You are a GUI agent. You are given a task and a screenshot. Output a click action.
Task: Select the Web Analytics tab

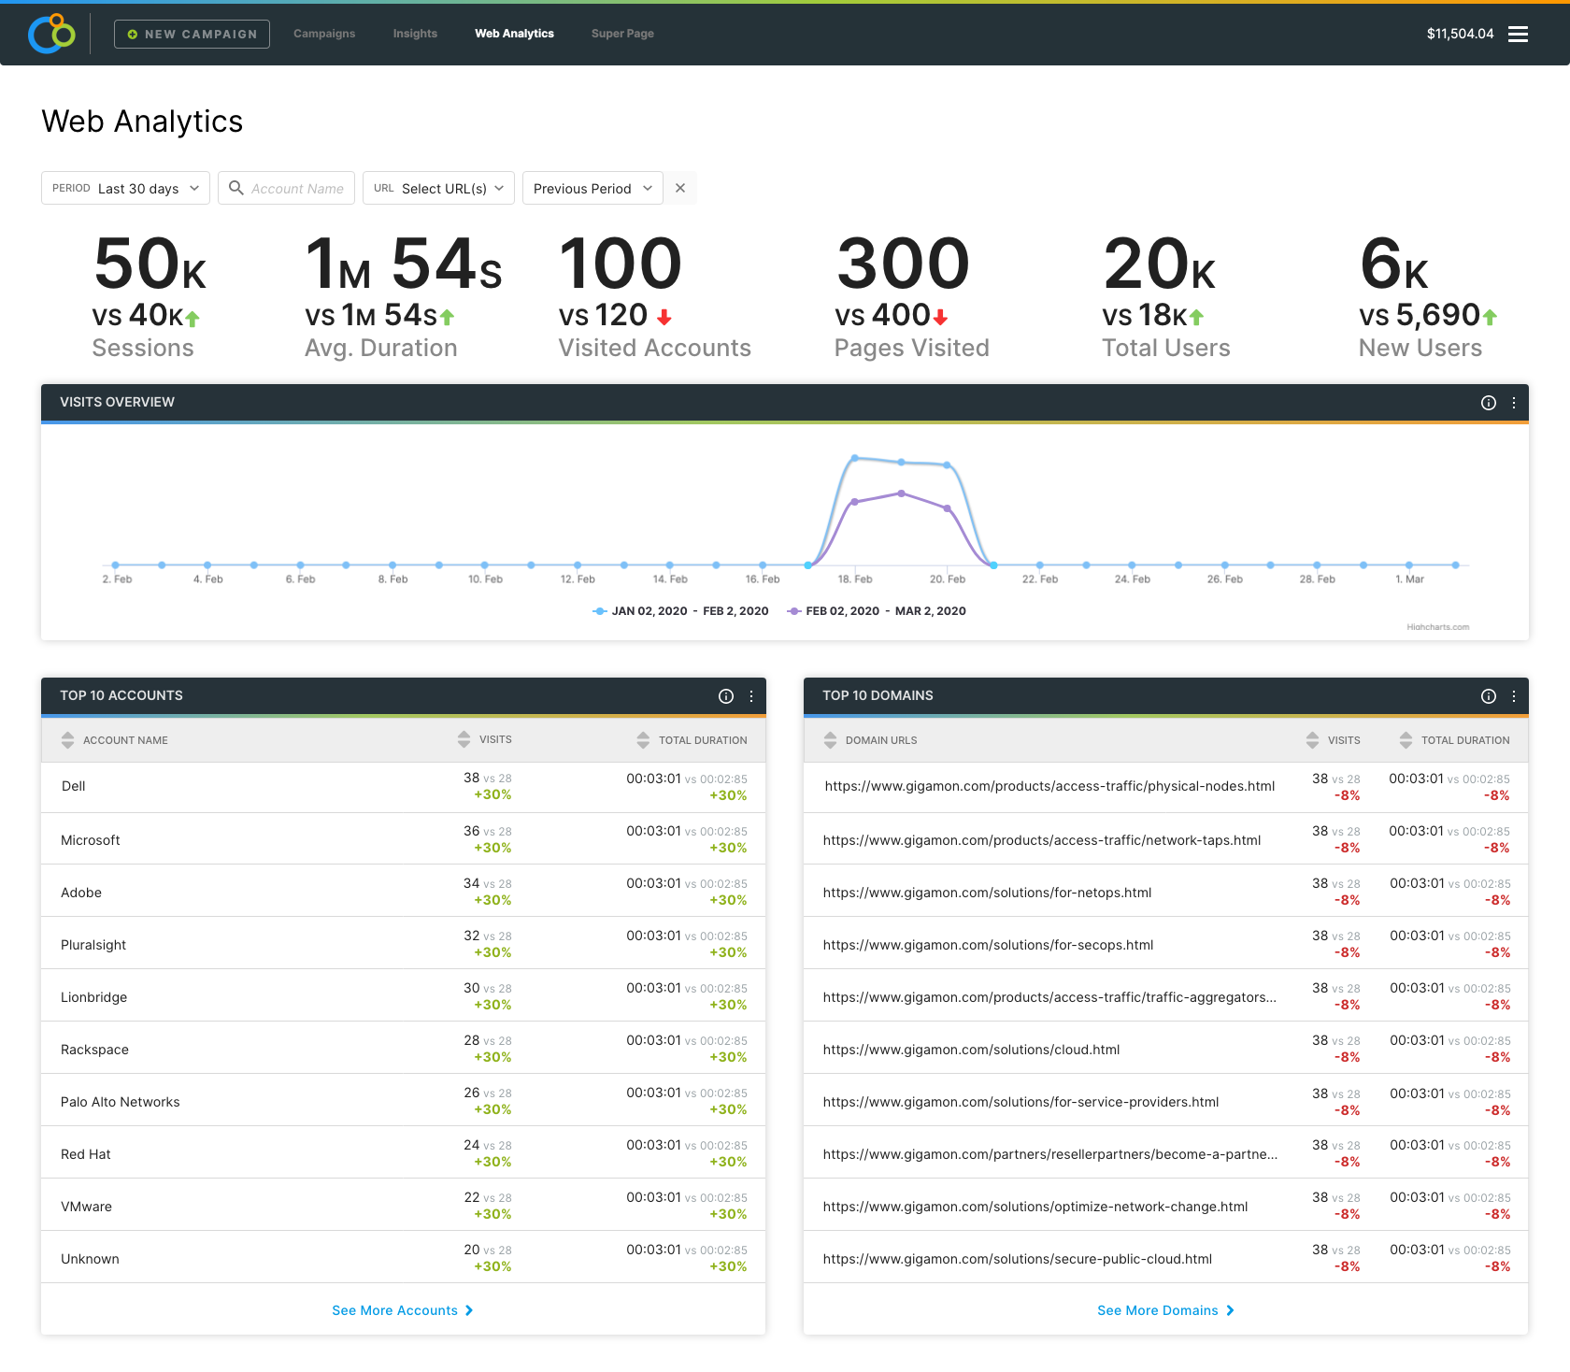pyautogui.click(x=514, y=34)
